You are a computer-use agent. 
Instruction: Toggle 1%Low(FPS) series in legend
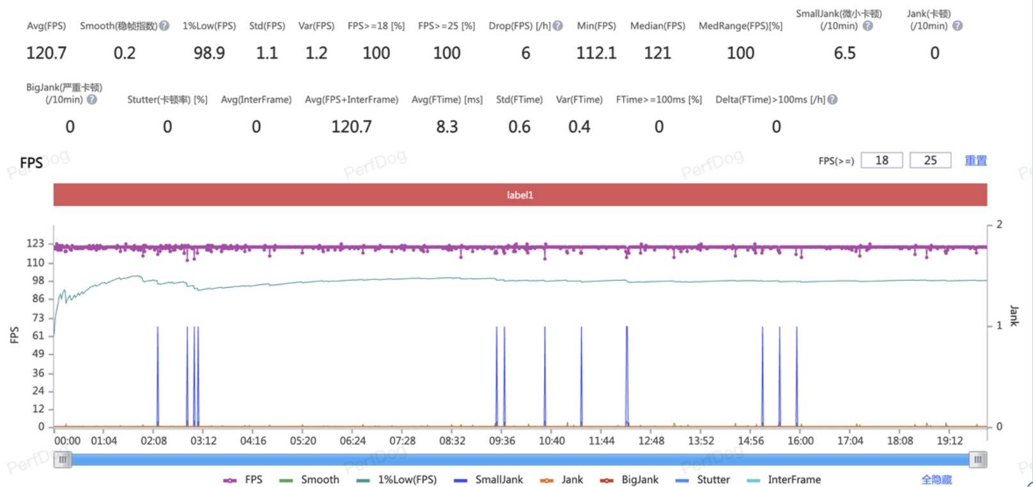pos(396,480)
